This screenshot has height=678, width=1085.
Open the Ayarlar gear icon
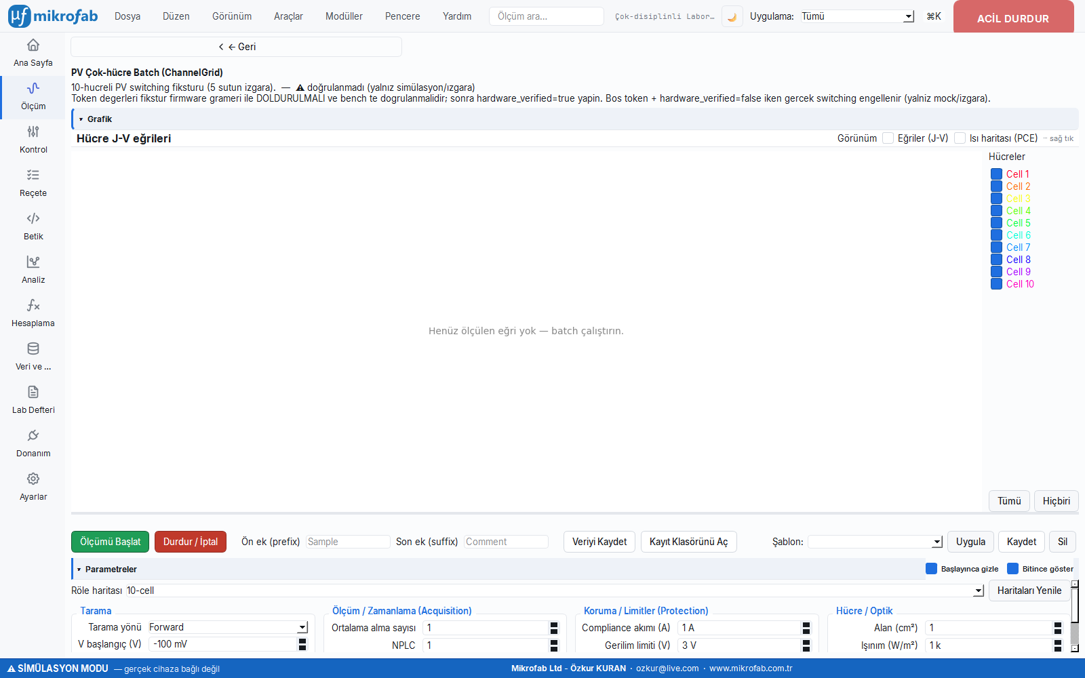(33, 479)
